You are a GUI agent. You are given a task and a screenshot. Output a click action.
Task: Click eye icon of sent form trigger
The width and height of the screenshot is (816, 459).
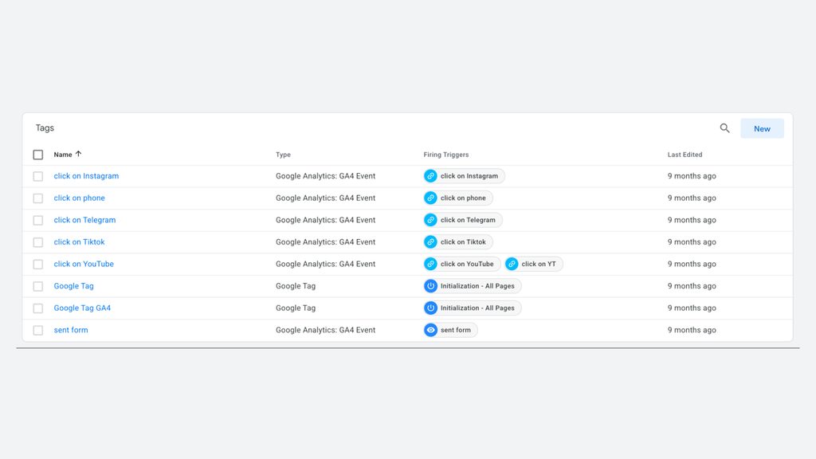pyautogui.click(x=430, y=330)
